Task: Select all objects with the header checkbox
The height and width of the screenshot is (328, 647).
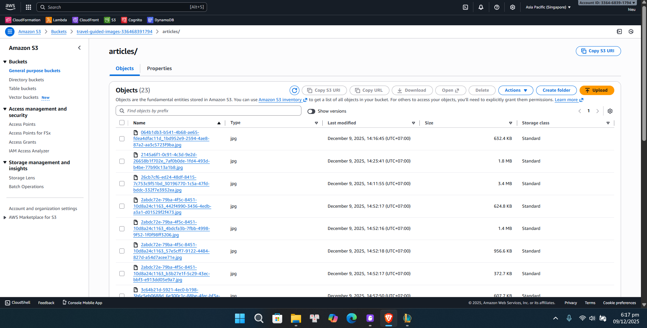Action: 122,123
